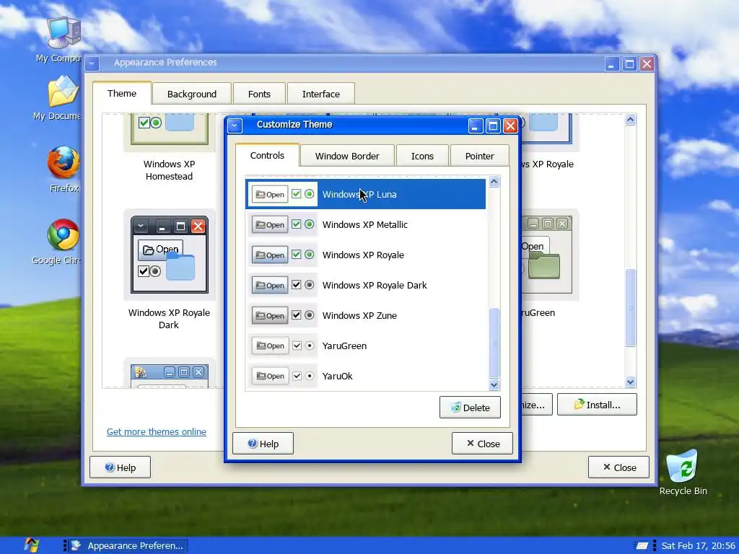
Task: Launch Firefox from the desktop
Action: [x=64, y=162]
